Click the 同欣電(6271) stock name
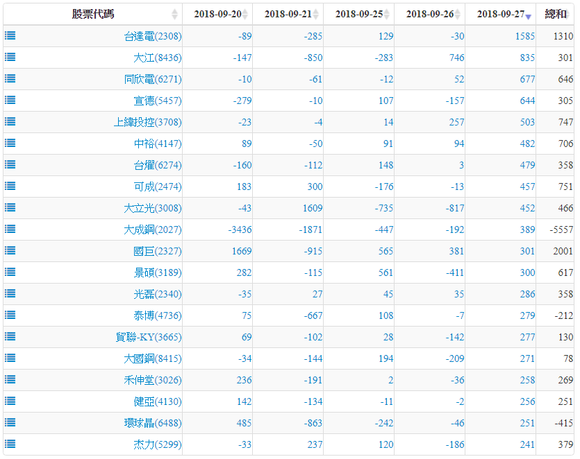 [x=152, y=79]
